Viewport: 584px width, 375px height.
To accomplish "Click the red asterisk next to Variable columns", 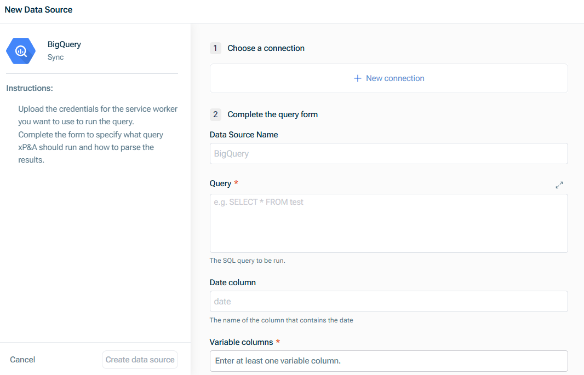I will tap(278, 342).
